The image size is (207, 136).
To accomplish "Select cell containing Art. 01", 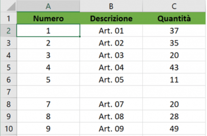I will click(111, 31).
